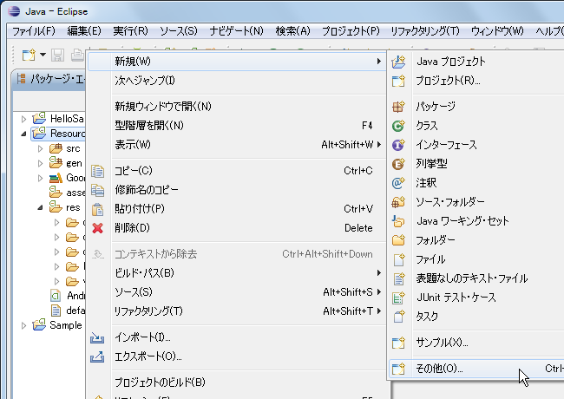This screenshot has height=399, width=564.
Task: Expand the src folder node
Action: (x=40, y=148)
